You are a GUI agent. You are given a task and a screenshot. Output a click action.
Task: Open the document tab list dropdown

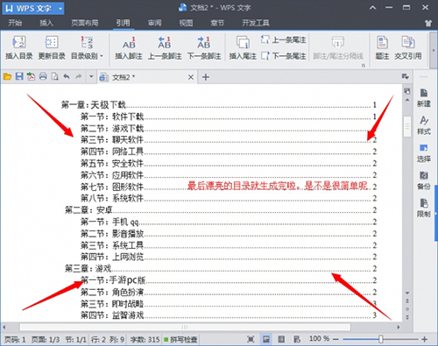pos(405,77)
